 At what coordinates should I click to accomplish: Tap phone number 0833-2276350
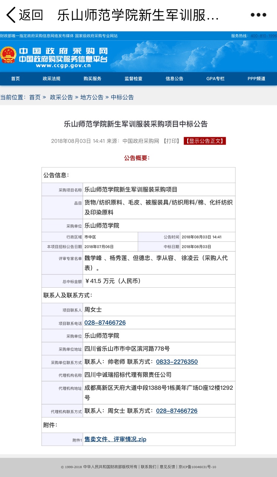point(177,362)
